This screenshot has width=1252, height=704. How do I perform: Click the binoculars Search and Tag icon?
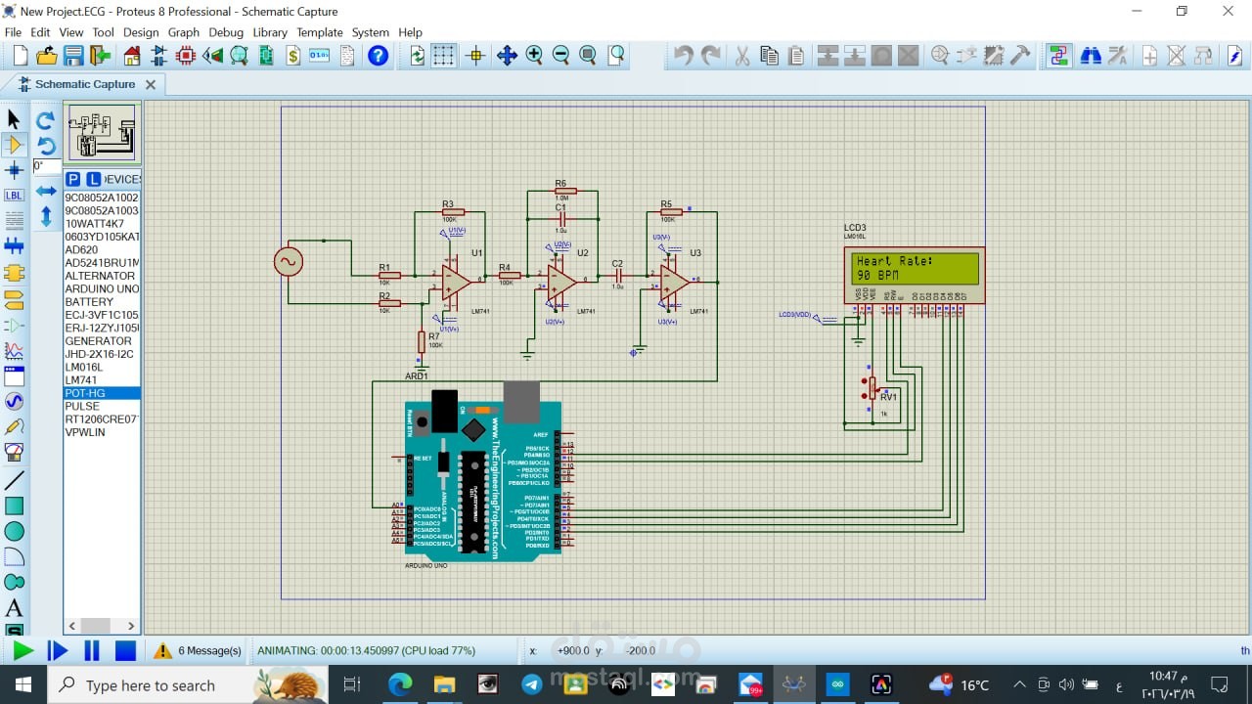point(1091,56)
